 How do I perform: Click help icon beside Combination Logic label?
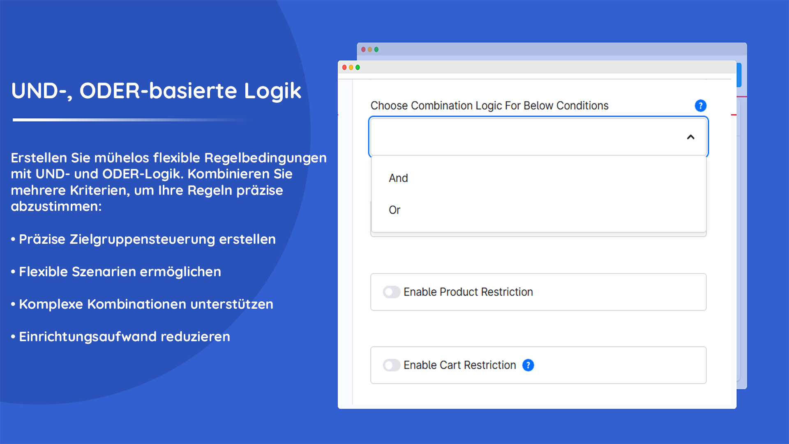(x=700, y=106)
